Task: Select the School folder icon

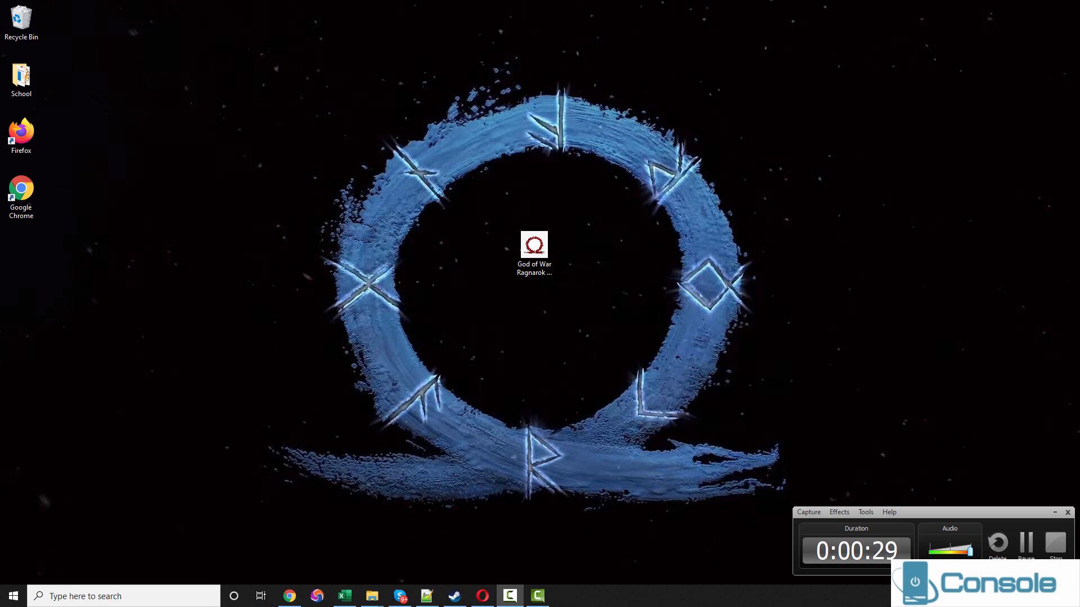Action: [x=21, y=75]
